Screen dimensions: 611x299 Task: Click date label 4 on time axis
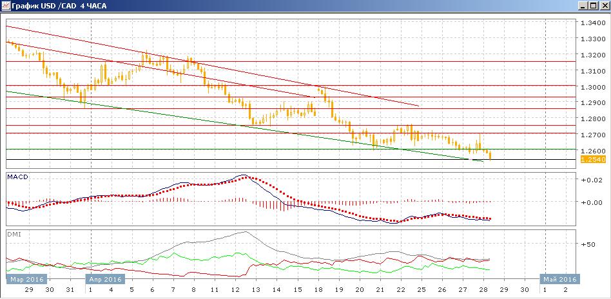tap(111, 290)
